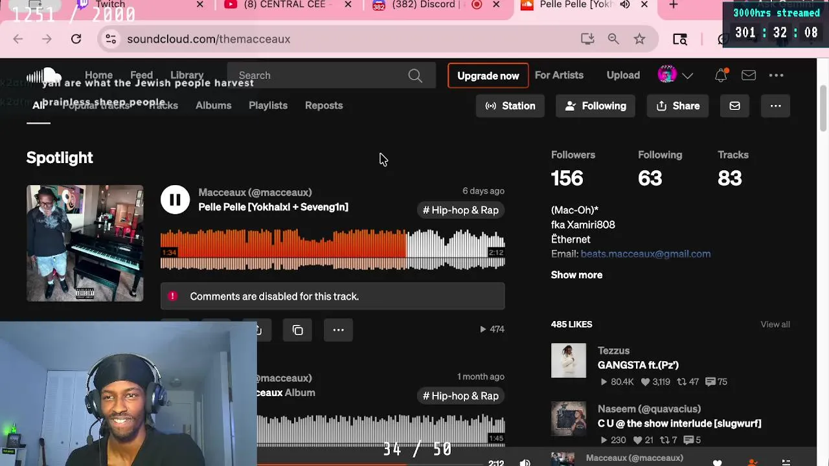
Task: Open Naseem track artwork thumbnail
Action: pyautogui.click(x=569, y=419)
